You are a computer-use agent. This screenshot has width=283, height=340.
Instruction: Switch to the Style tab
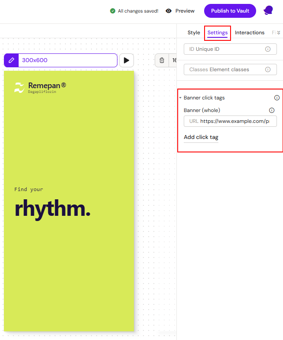[x=194, y=33]
